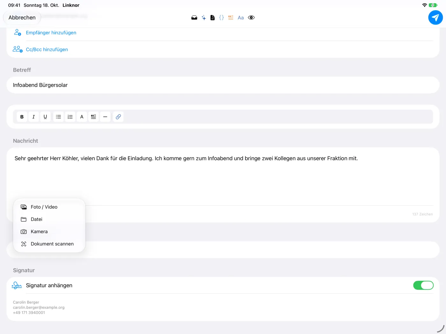Choose Dokument scannen from attachment menu
Screen dimensions: 446x334
[49, 244]
